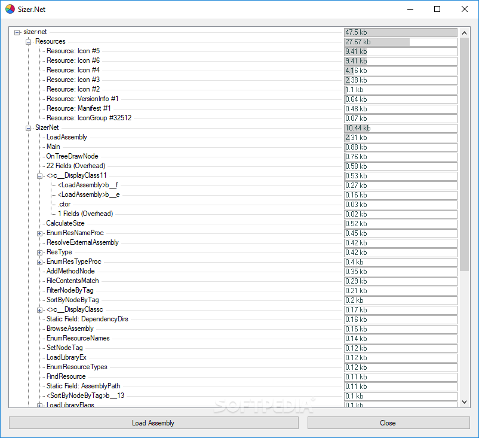Select the FilterNodeByTag row
This screenshot has height=438, width=479.
(x=70, y=290)
